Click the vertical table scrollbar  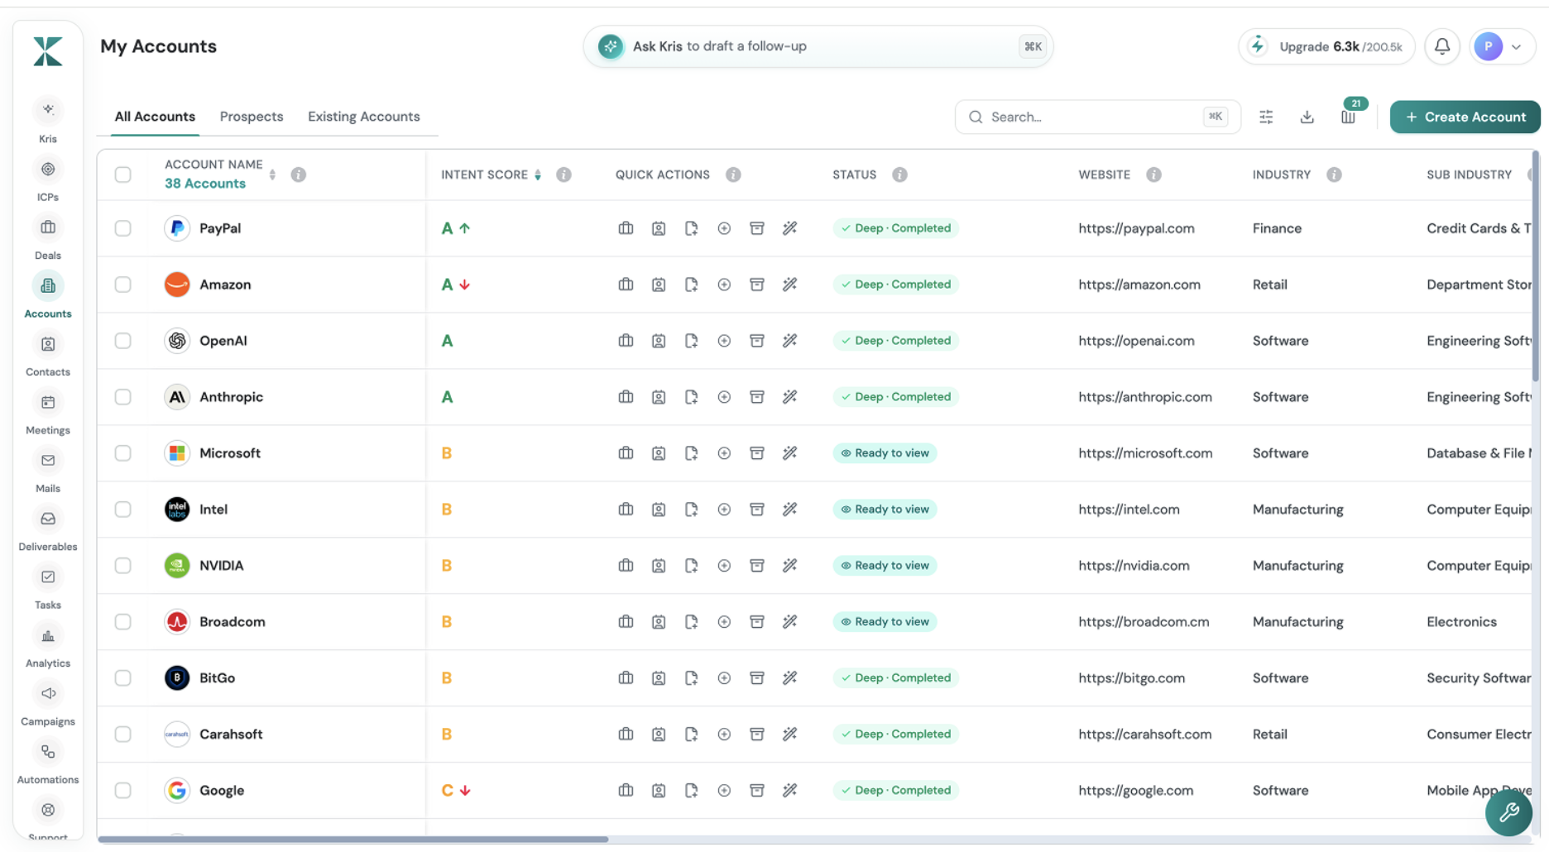(1536, 266)
